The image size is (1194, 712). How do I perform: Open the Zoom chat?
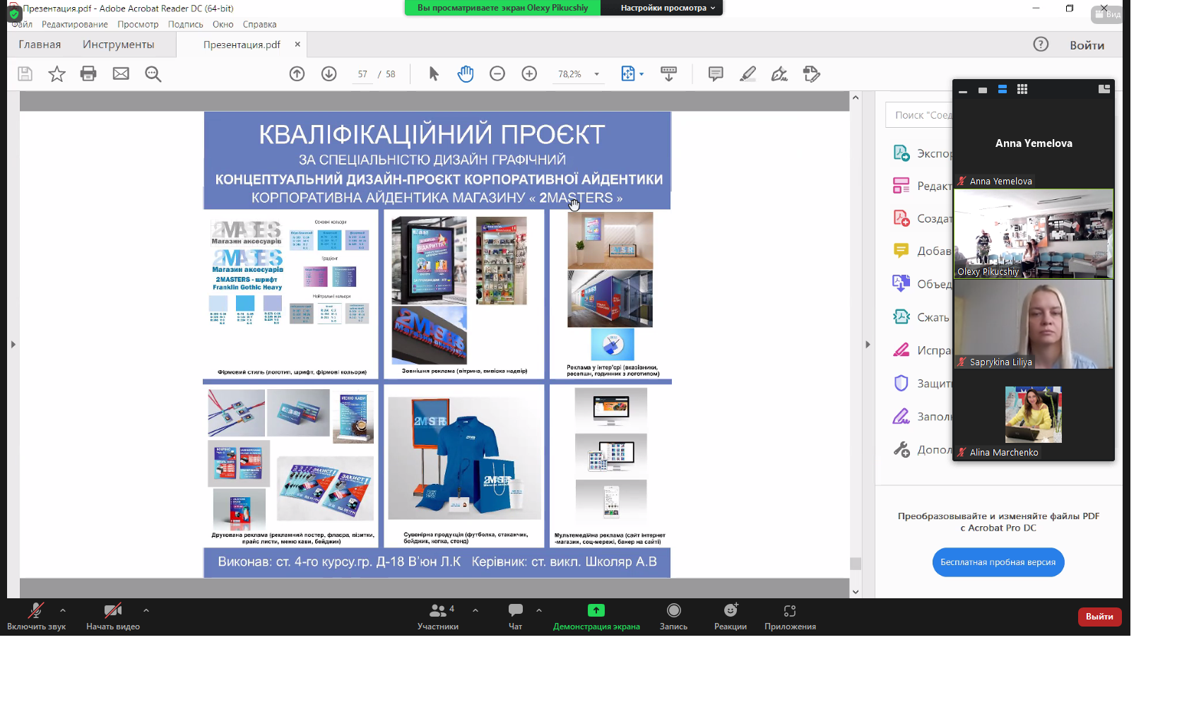[516, 616]
